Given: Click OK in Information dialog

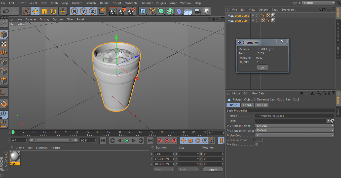Looking at the screenshot, I should (x=262, y=67).
